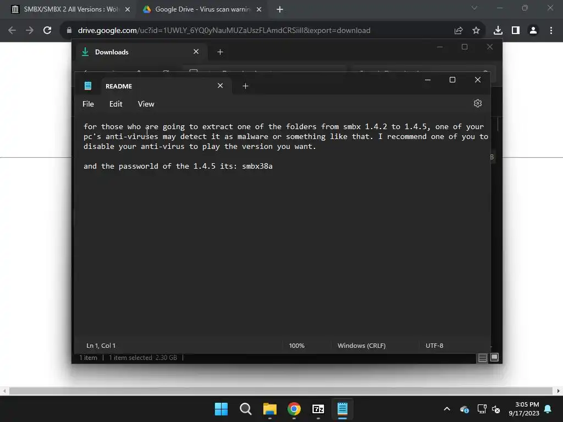Open 7-Zip from taskbar

(x=318, y=409)
